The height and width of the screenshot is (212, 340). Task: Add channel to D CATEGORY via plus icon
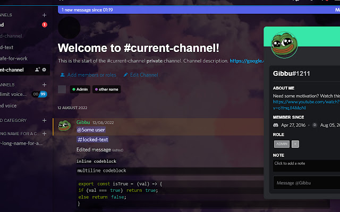[44, 120]
